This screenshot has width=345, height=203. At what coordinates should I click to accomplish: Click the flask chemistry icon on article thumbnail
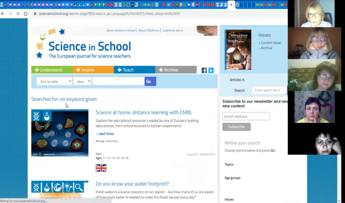[46, 116]
